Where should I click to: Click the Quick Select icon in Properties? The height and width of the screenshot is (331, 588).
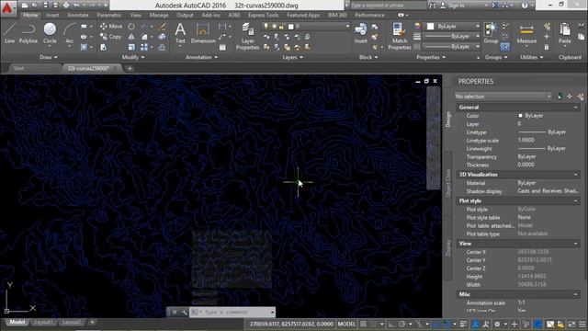pyautogui.click(x=581, y=97)
